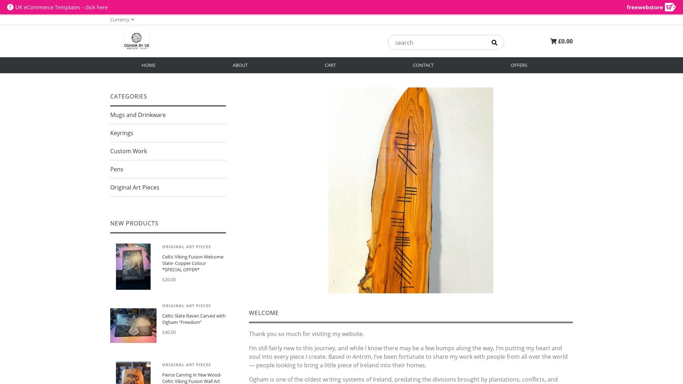Open the Copper Welcome Slate product thumbnail

coord(133,267)
